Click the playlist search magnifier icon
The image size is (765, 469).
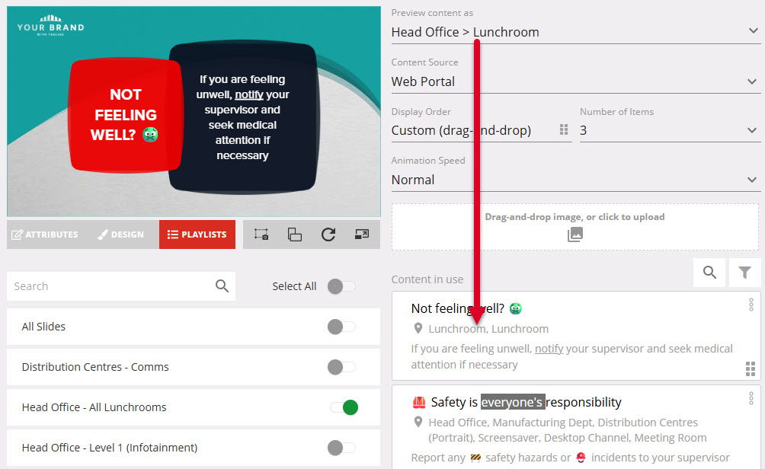click(222, 286)
